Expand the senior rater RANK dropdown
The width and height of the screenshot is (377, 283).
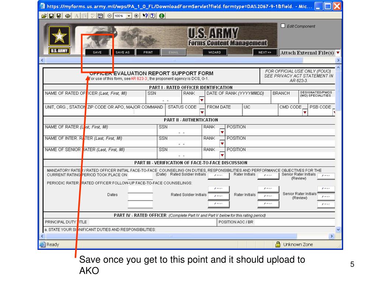click(x=222, y=155)
